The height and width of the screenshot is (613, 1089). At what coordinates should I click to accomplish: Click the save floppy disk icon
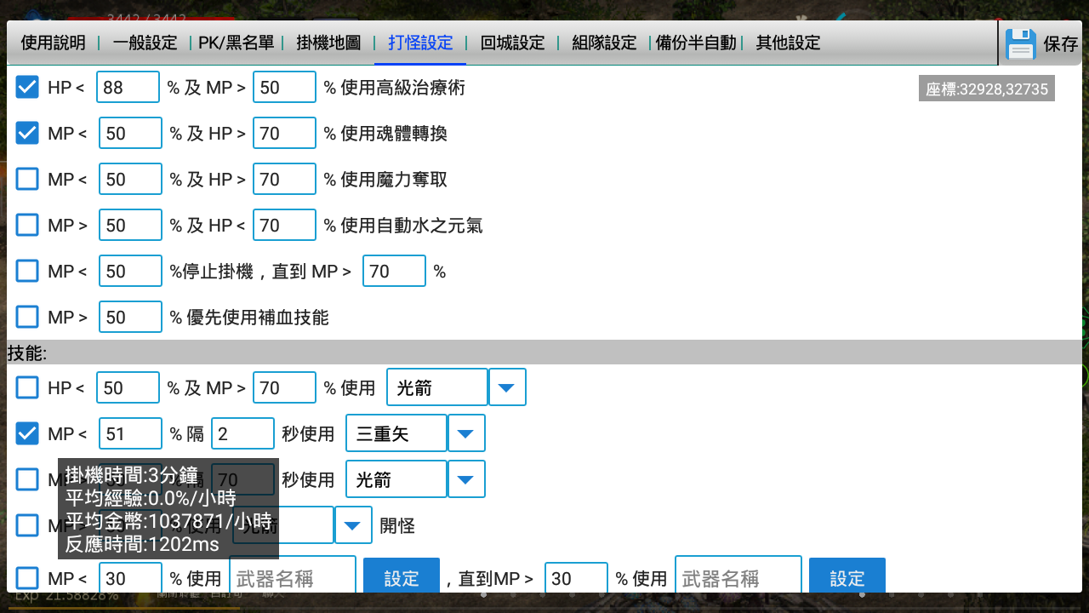pyautogui.click(x=1020, y=43)
